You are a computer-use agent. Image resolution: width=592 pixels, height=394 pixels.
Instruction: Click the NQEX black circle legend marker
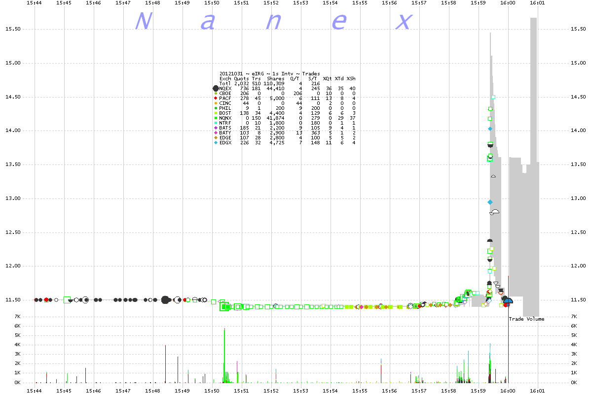point(216,89)
